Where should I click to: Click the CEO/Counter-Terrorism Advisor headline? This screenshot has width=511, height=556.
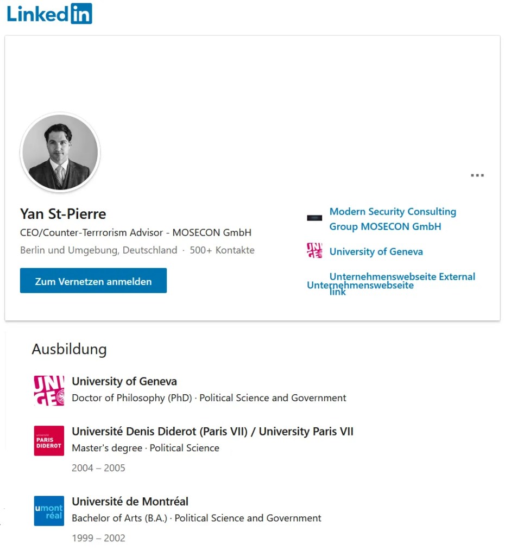tap(136, 232)
